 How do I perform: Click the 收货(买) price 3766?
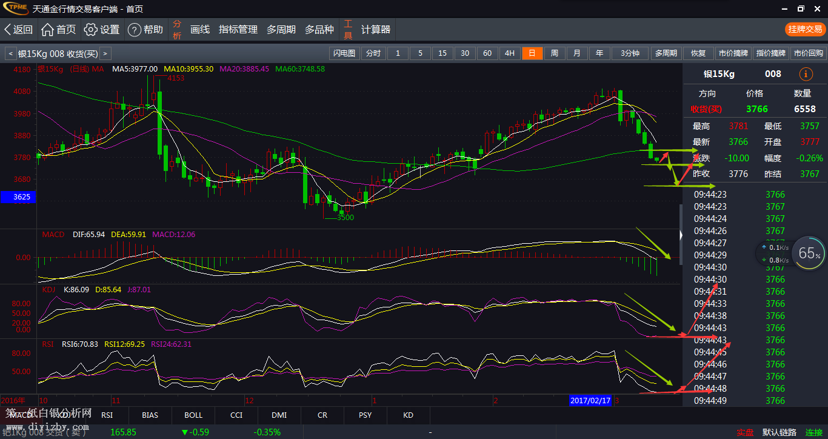click(x=756, y=109)
